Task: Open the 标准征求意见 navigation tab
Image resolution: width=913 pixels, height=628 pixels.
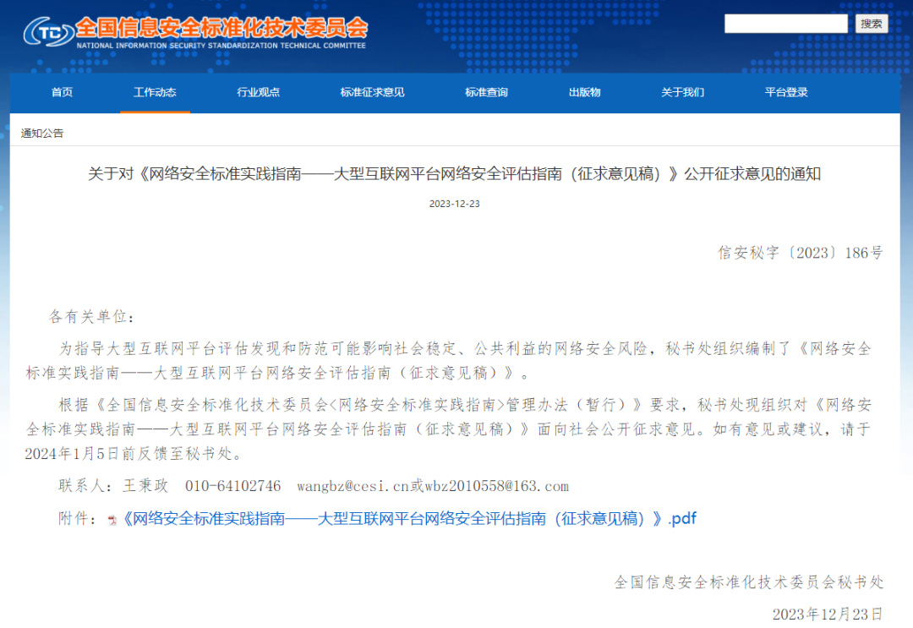Action: point(372,92)
